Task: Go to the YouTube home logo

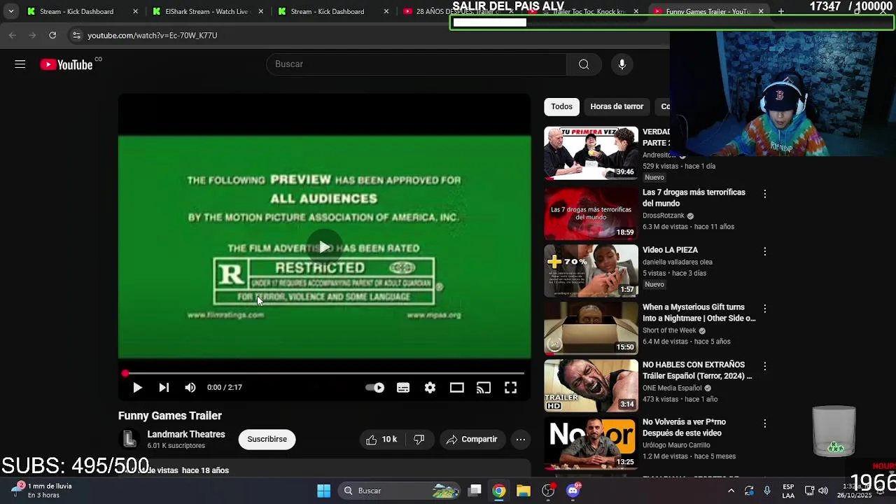Action: [66, 64]
